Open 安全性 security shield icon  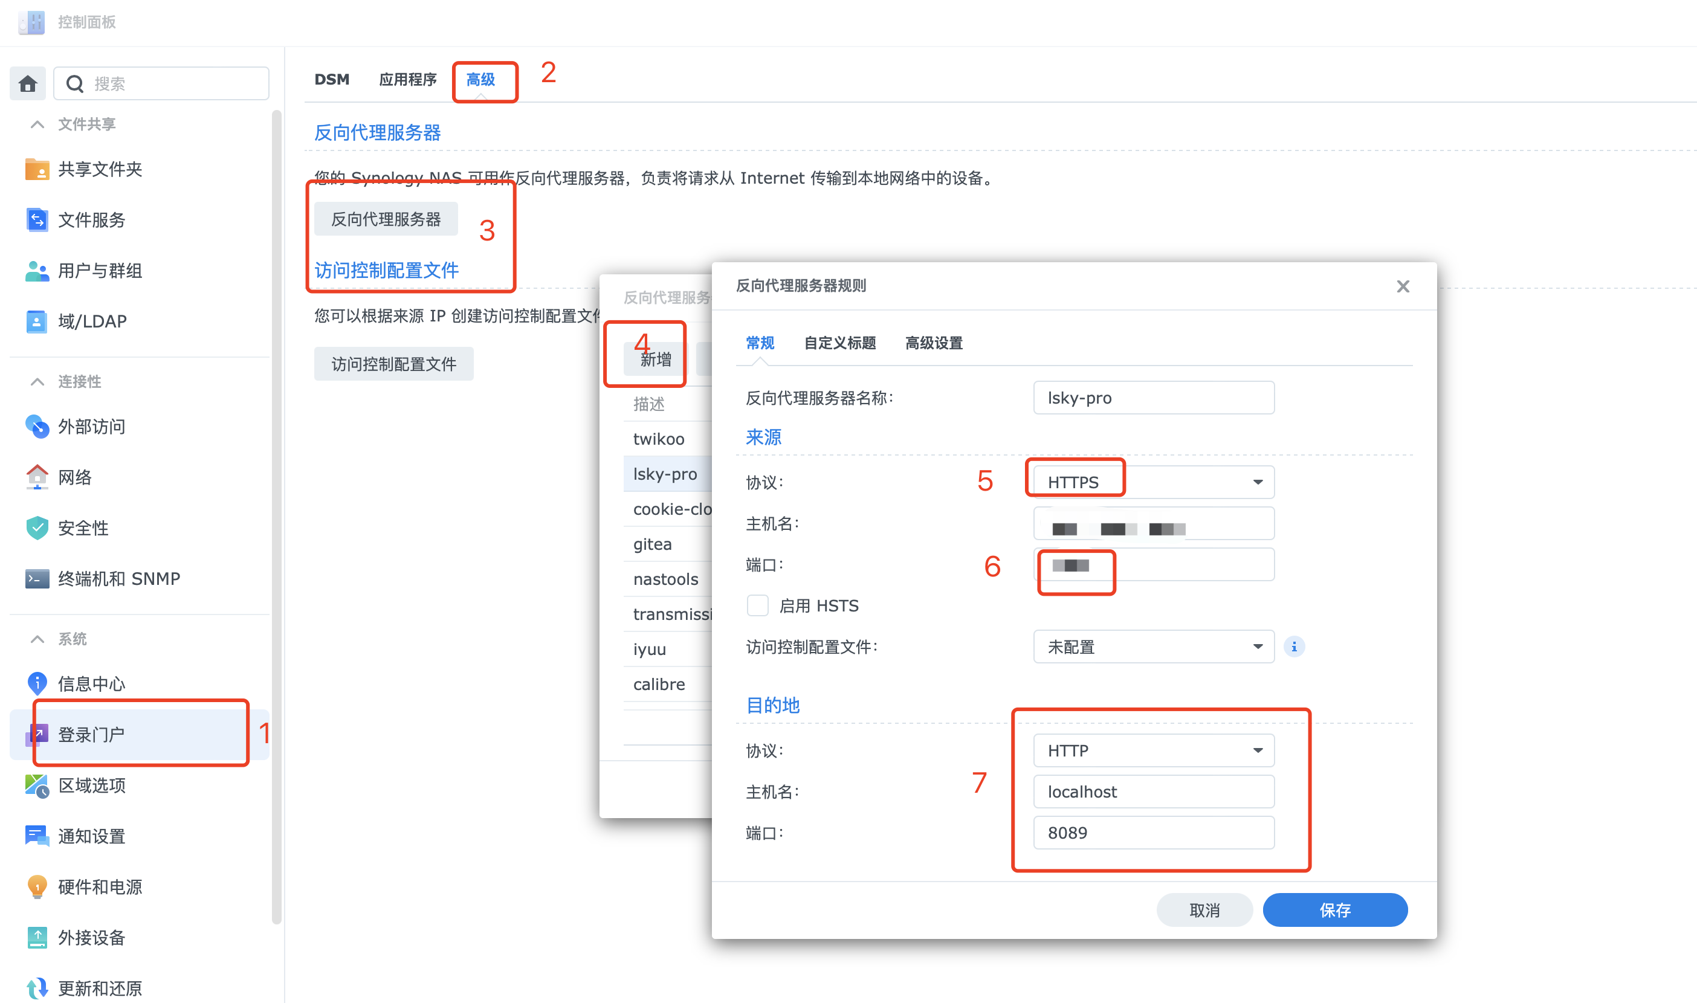36,528
